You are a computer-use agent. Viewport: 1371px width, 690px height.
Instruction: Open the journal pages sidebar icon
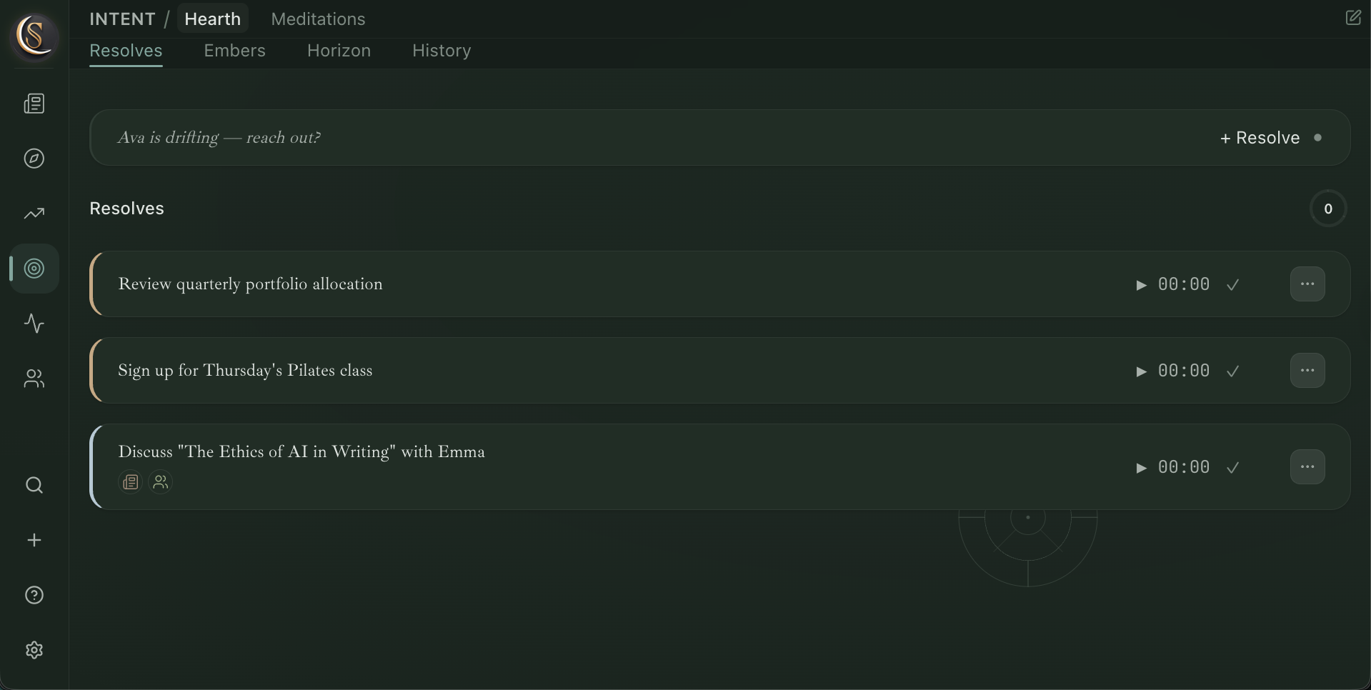coord(34,104)
